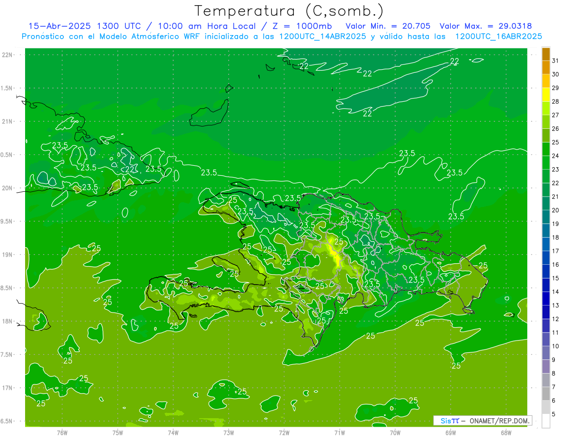Click the 'Z = 1000mb' level label

point(302,26)
